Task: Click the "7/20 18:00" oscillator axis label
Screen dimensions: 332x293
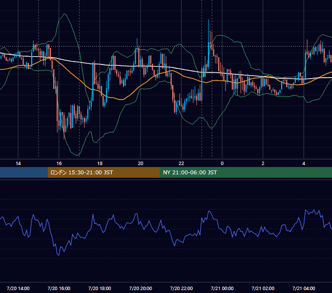Action: pos(100,288)
